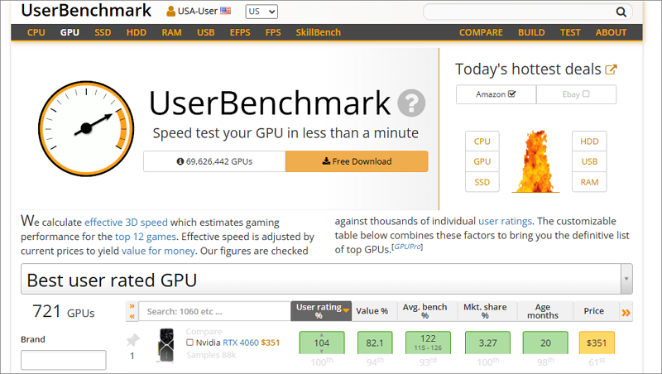Open the SSD menu tab

tap(103, 32)
